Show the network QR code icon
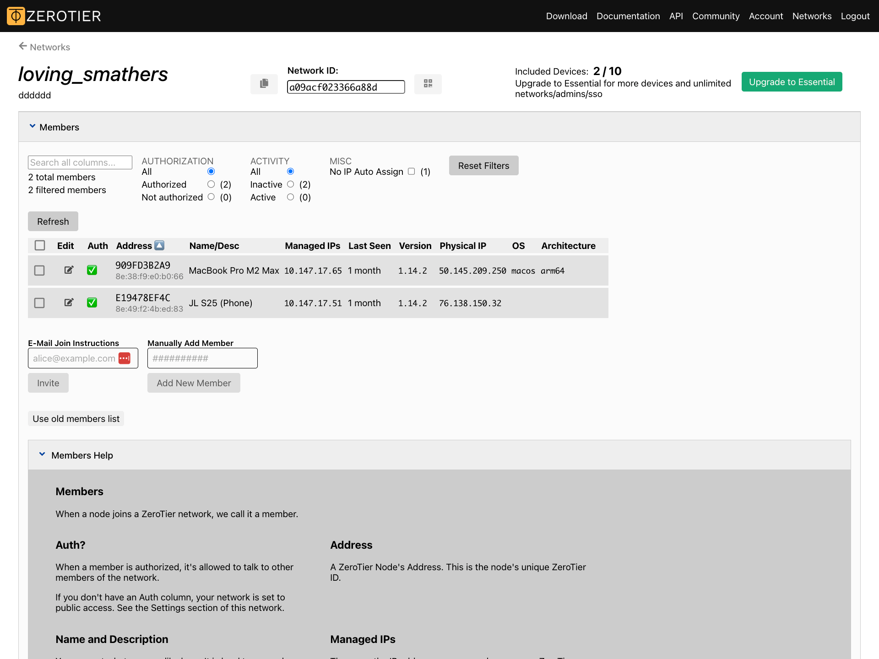The height and width of the screenshot is (659, 879). point(428,84)
